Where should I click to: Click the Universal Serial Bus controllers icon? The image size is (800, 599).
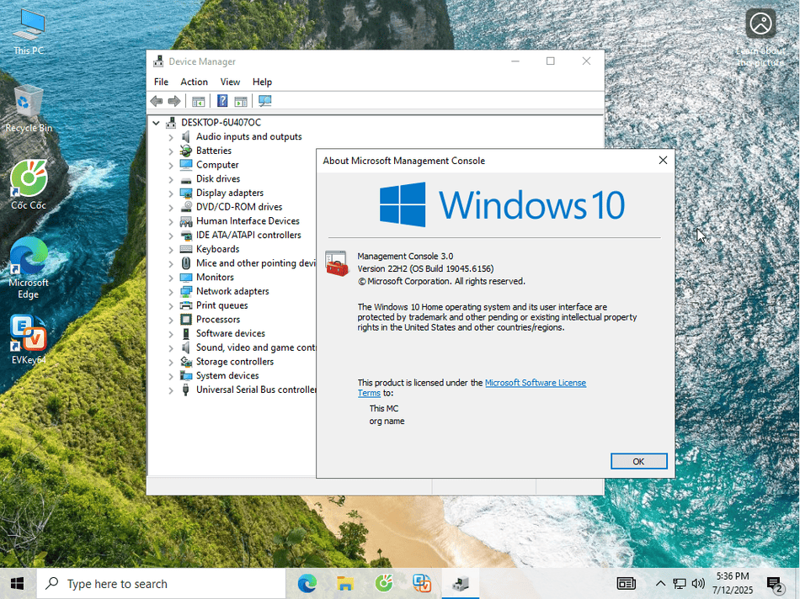[186, 390]
